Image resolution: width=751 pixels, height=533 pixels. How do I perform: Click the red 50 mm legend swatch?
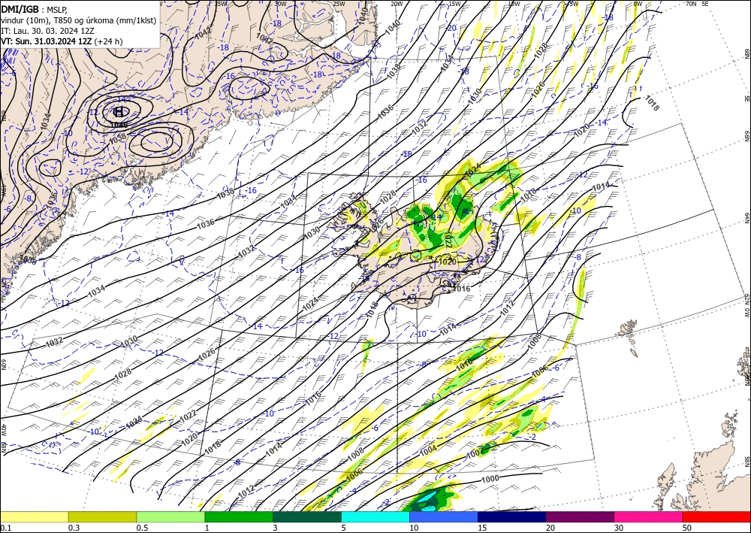point(716,516)
